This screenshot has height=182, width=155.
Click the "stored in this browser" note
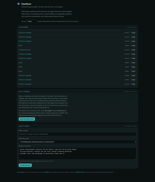pyautogui.click(x=58, y=21)
